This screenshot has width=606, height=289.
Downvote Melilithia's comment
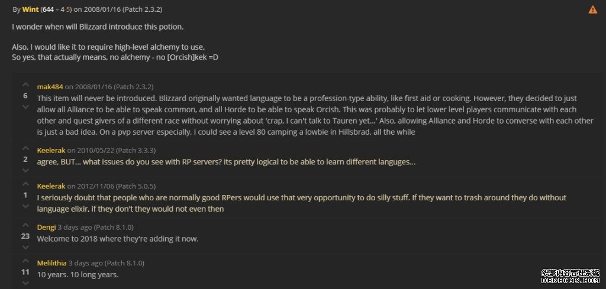25,283
